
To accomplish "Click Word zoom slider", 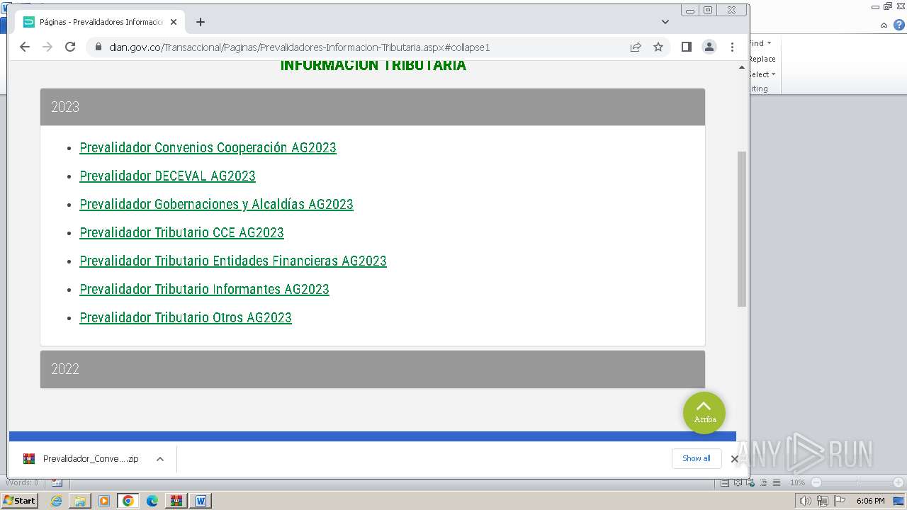I will [857, 482].
